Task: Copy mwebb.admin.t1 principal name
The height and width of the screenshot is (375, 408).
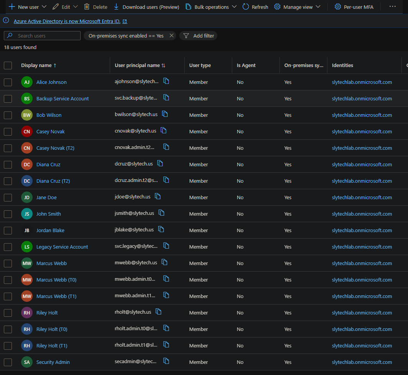Action: point(166,295)
